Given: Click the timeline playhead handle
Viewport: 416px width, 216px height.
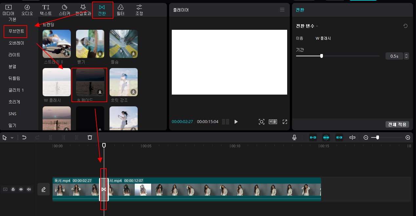Looking at the screenshot, I should pos(104,145).
